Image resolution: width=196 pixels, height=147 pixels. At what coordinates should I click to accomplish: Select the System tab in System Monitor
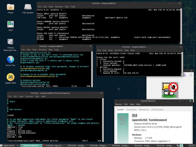point(121,109)
